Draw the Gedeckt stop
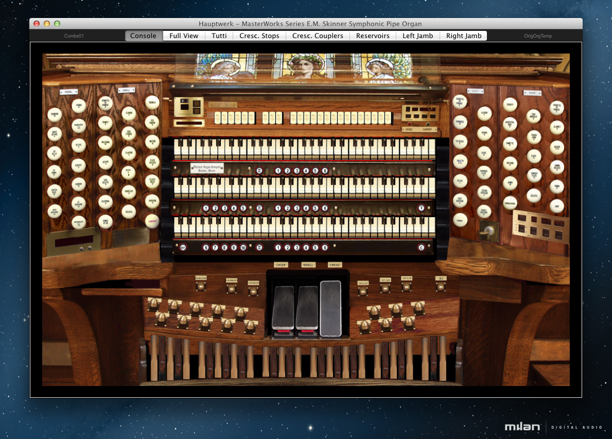This screenshot has width=612, height=439. tap(78, 165)
